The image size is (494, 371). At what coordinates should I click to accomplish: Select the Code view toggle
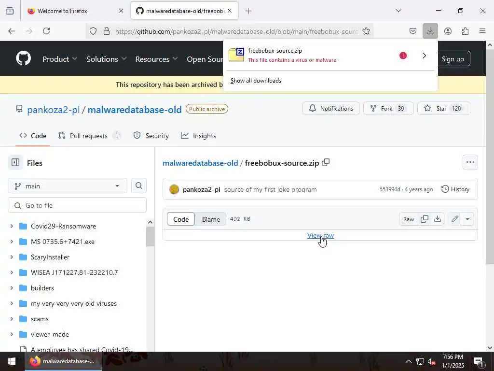pyautogui.click(x=181, y=219)
